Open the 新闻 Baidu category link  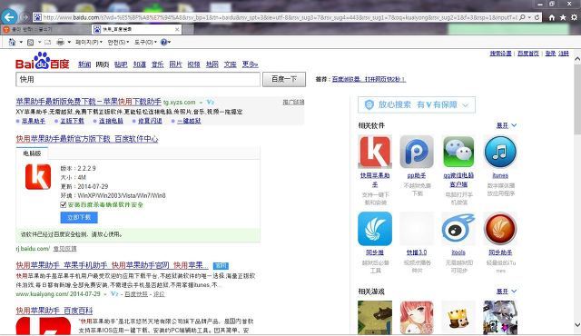click(x=84, y=64)
